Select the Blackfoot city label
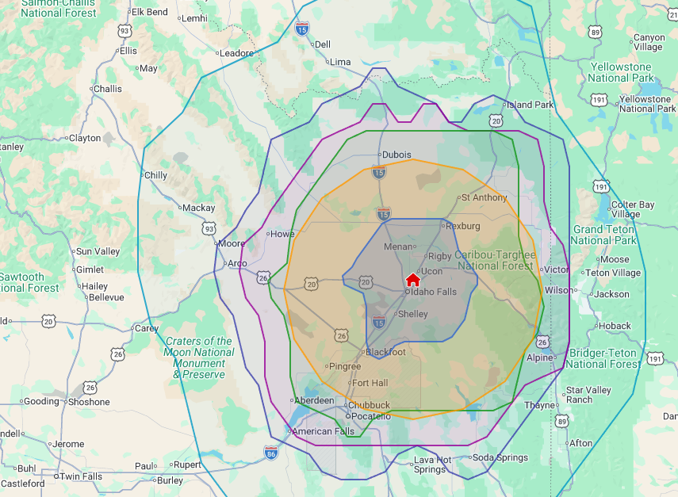 click(385, 352)
